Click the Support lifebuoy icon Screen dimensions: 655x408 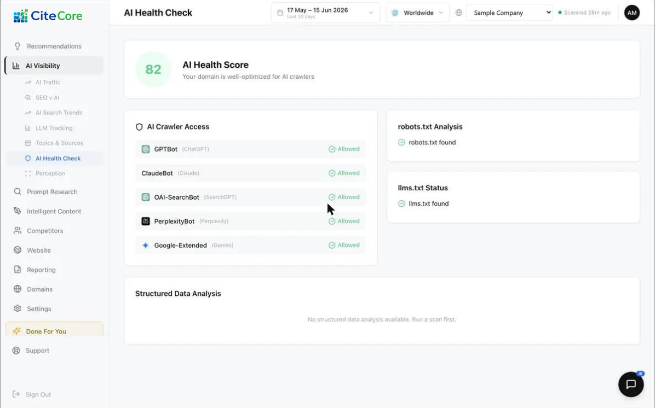pos(16,351)
